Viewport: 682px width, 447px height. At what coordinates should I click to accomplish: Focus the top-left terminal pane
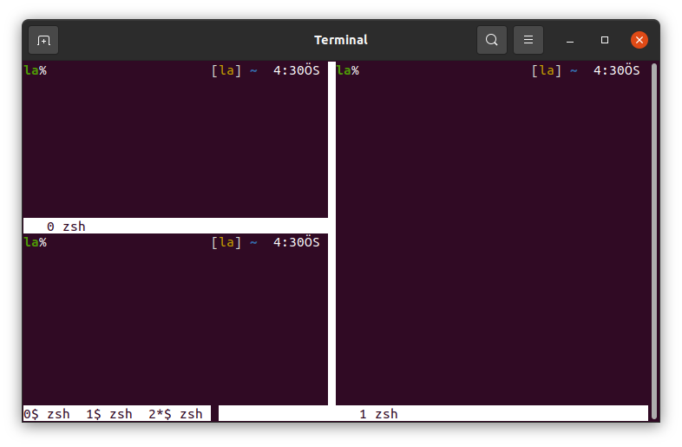tap(174, 148)
